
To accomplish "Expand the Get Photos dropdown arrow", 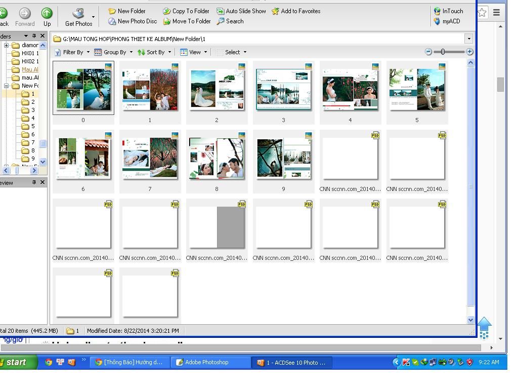I will point(94,17).
